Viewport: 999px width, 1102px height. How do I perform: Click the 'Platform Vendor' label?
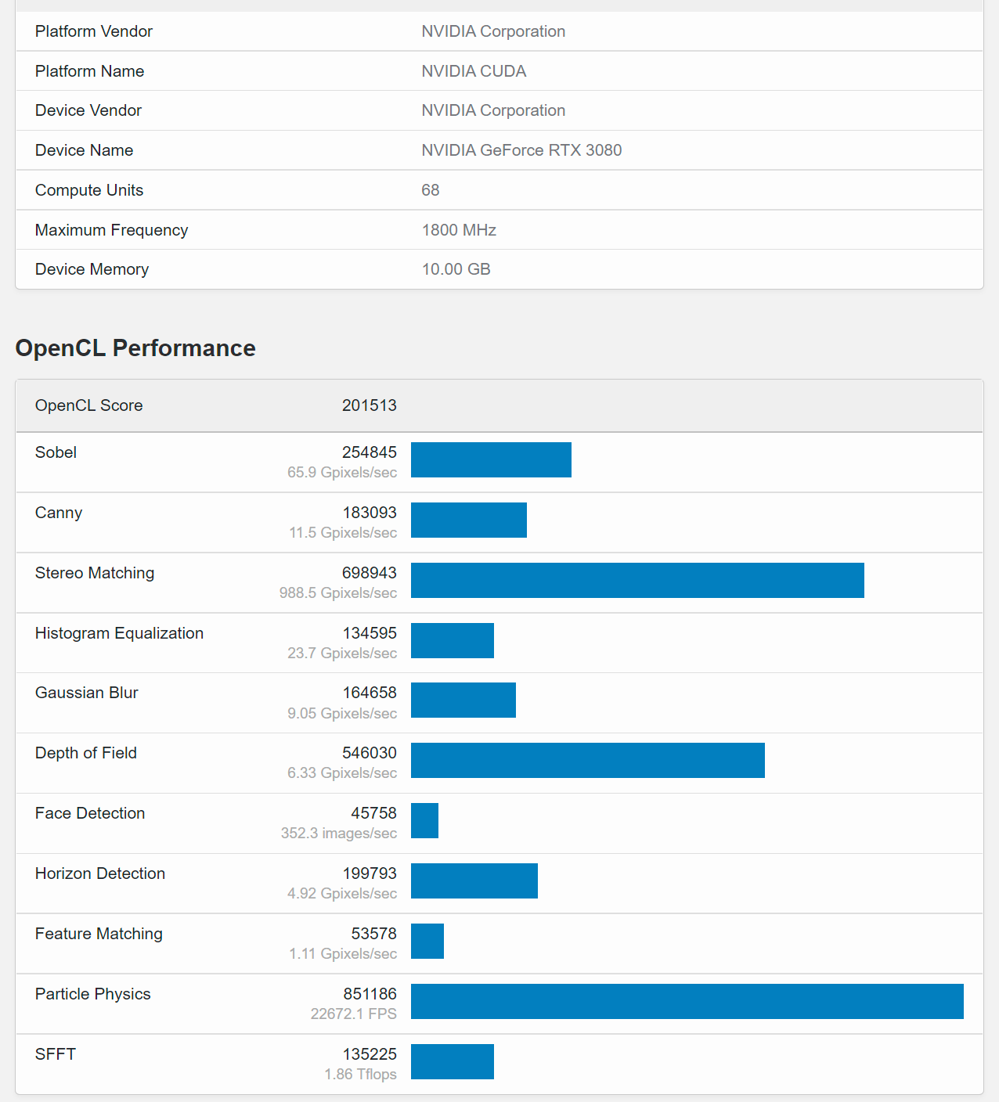94,31
